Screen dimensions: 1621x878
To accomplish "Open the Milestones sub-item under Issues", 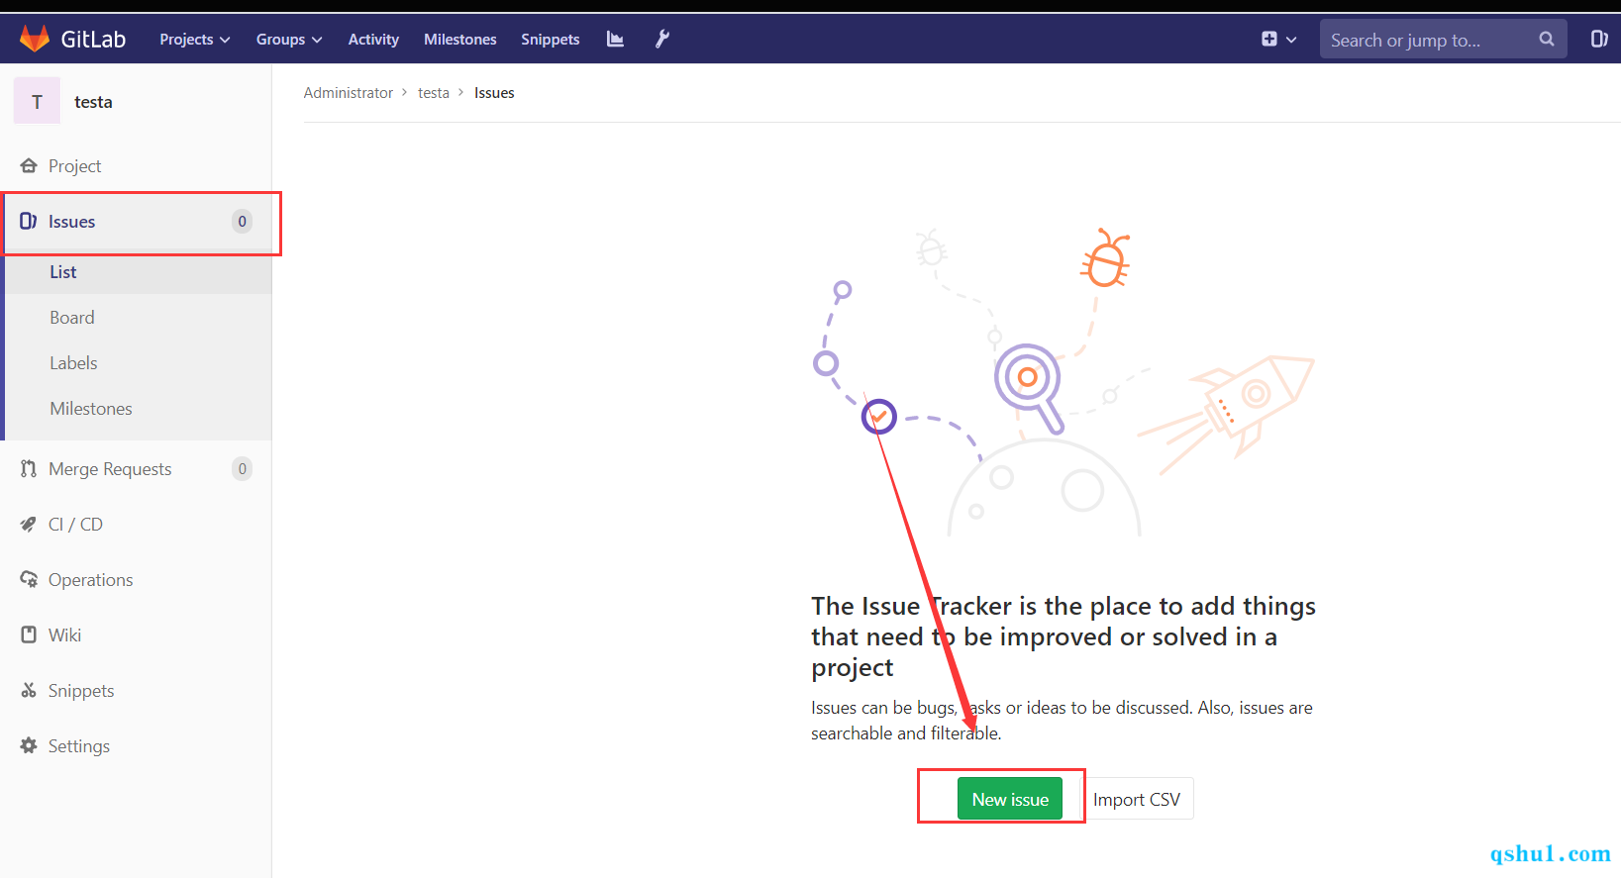I will [136, 409].
